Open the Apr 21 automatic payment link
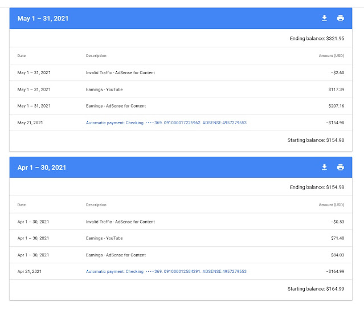The width and height of the screenshot is (364, 310). (x=166, y=271)
